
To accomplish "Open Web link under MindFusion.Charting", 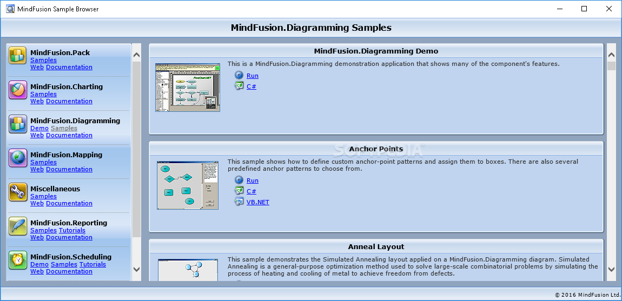I will click(37, 101).
